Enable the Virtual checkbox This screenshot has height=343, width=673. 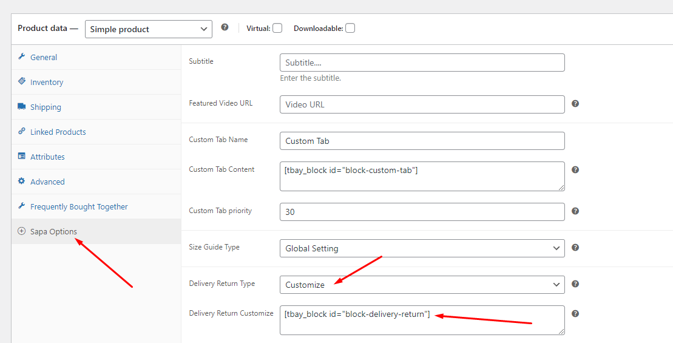pyautogui.click(x=277, y=28)
